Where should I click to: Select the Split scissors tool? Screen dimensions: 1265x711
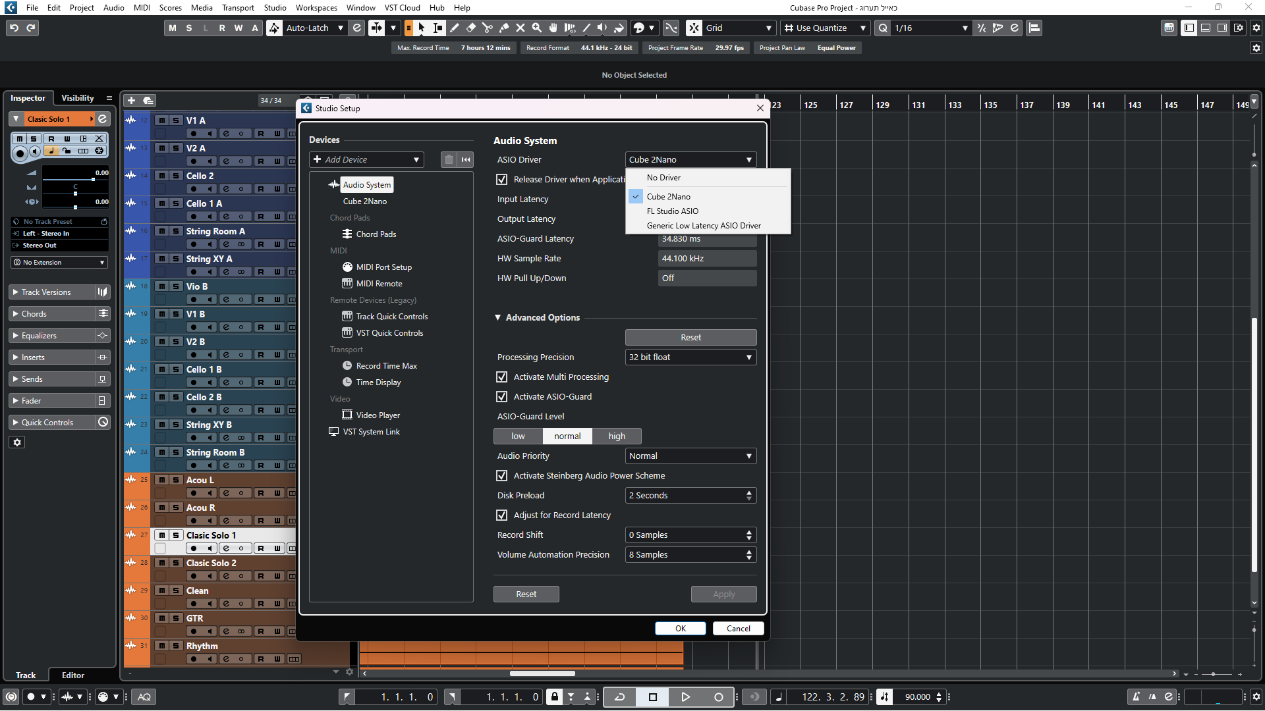(x=488, y=28)
